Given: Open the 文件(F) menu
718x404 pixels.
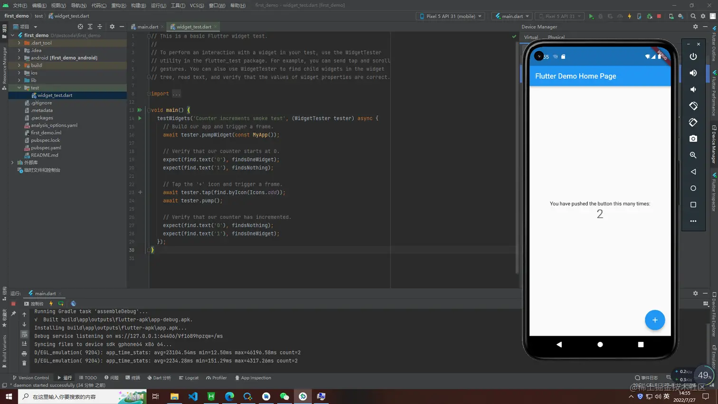Looking at the screenshot, I should tap(20, 5).
